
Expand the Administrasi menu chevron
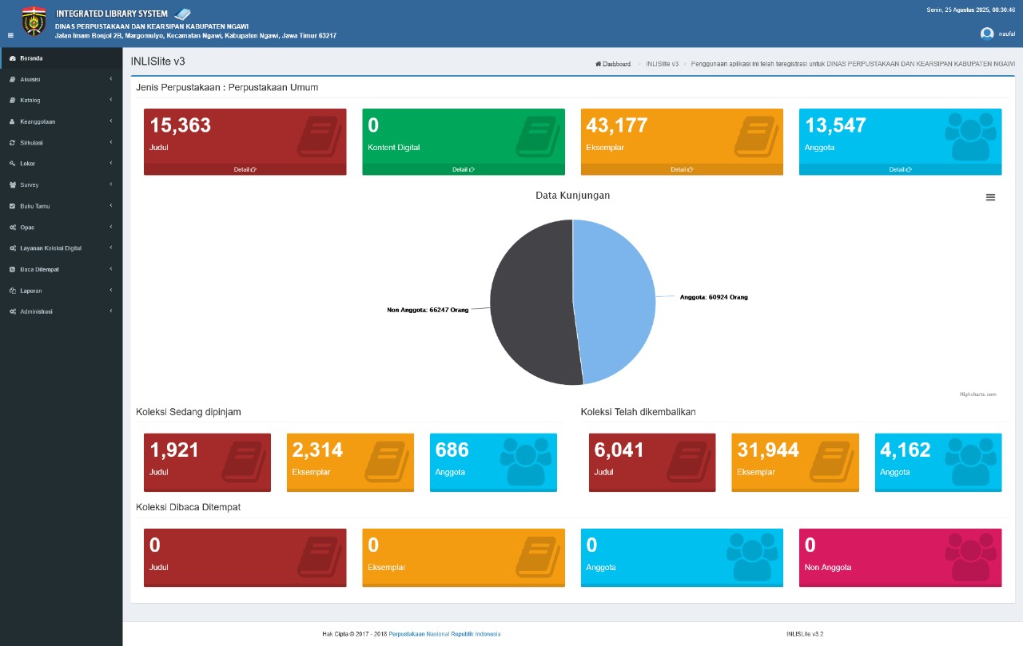[x=110, y=311]
